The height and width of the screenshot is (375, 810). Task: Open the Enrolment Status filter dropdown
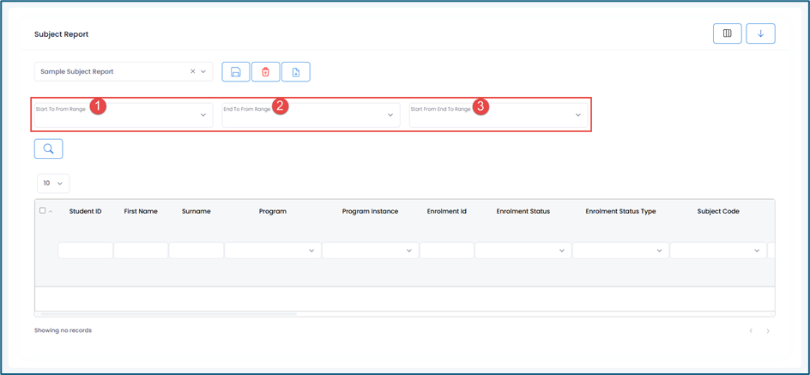coord(523,251)
